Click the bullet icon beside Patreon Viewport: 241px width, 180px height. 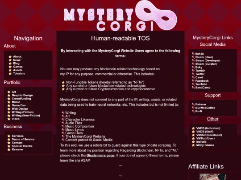(x=193, y=104)
